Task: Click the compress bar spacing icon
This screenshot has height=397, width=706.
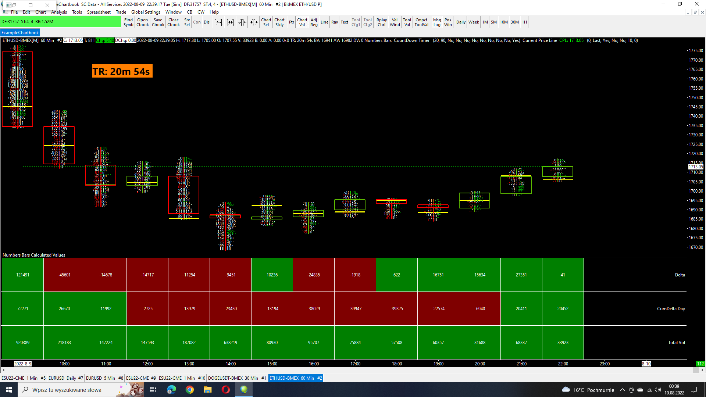Action: 231,22
